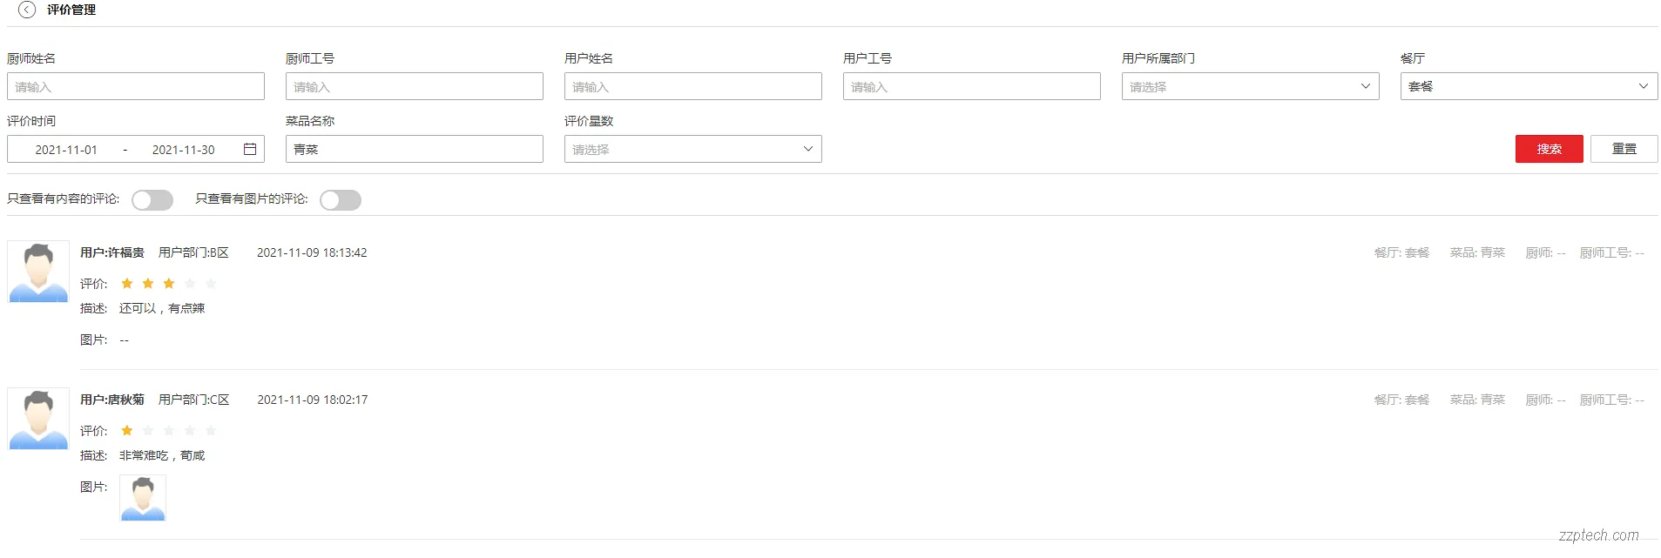
Task: Click the red 搜索 button
Action: [1549, 149]
